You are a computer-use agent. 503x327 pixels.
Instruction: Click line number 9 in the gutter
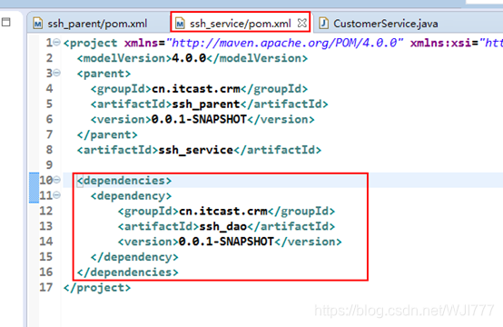point(49,164)
